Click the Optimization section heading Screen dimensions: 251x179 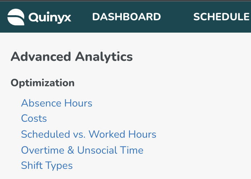click(42, 83)
